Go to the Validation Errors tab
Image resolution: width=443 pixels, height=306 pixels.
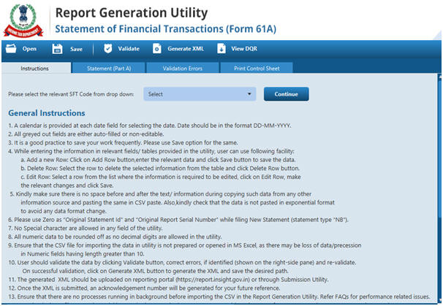point(183,68)
